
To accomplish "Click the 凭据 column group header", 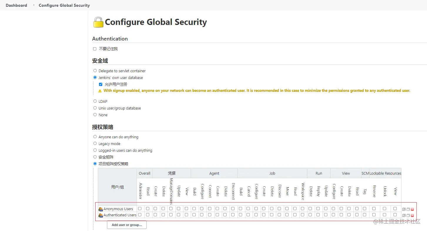I will point(172,173).
